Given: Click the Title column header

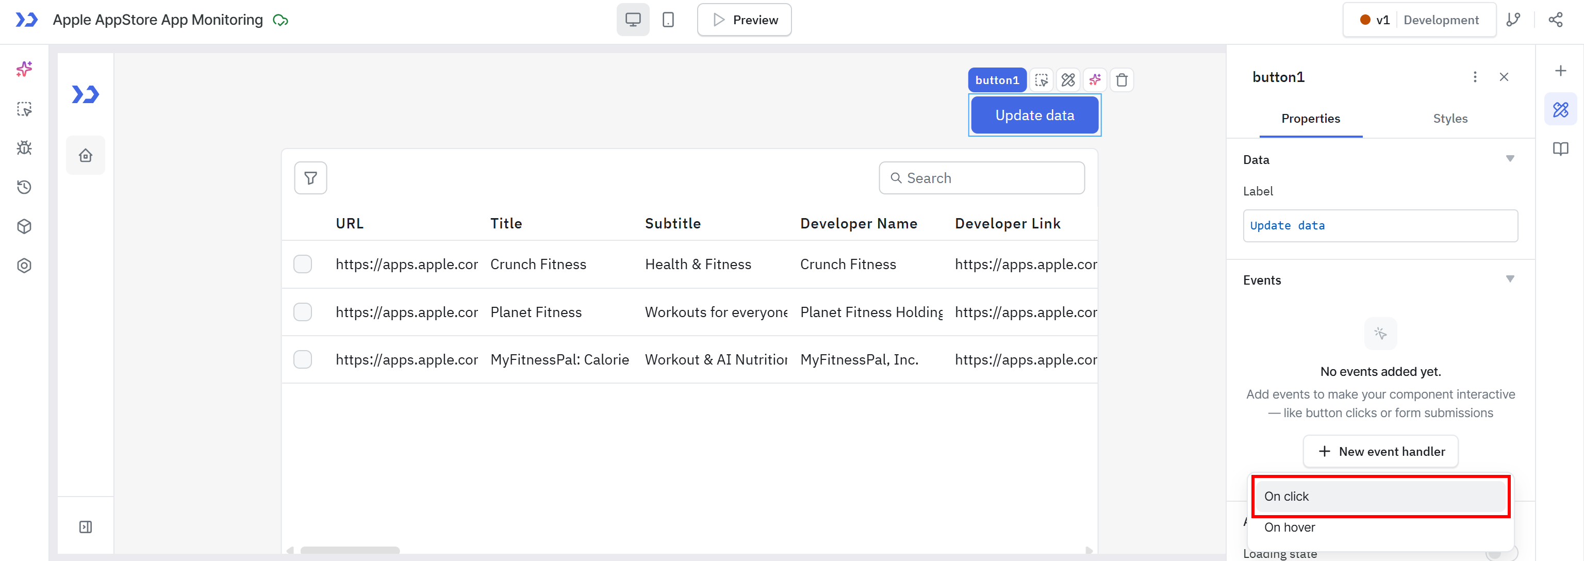Looking at the screenshot, I should [x=506, y=223].
